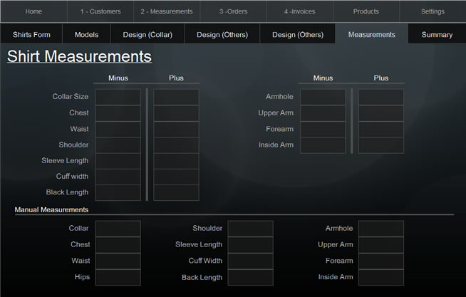
Task: Navigate to 3 -Orders
Action: click(233, 11)
